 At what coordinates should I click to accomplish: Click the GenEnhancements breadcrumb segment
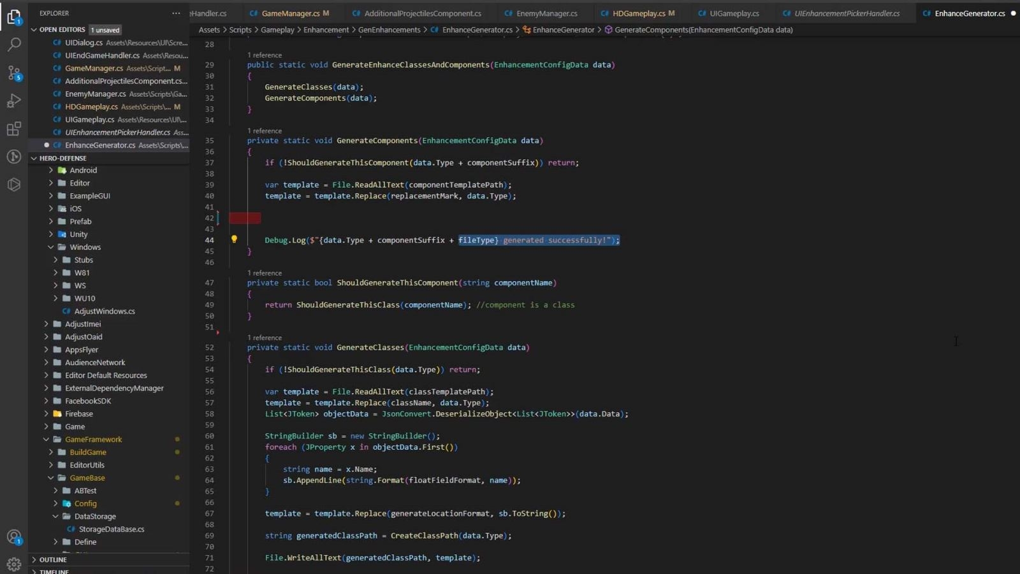389,29
